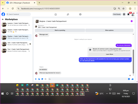This screenshot has height=104, width=138.
Task: Click the Cortana circle icon on taskbar
Action: coord(7,93)
